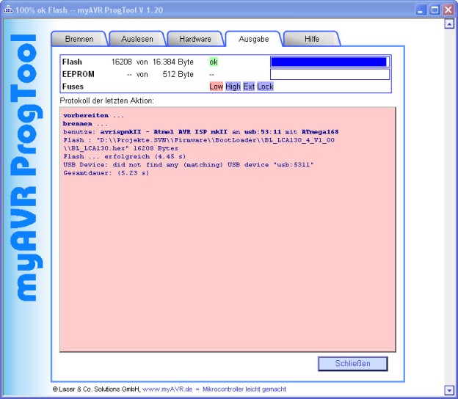
Task: Maximize the ProgTool window
Action: [x=435, y=10]
